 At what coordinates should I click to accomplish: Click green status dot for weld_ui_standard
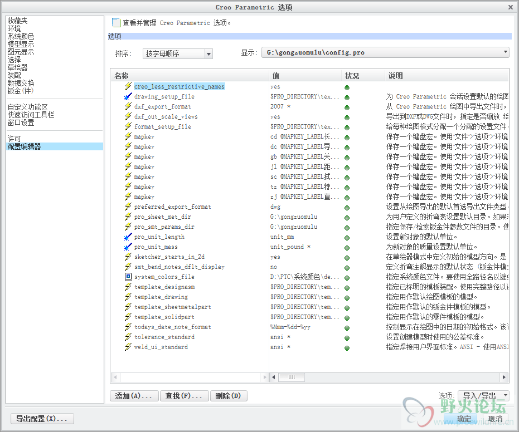tap(347, 348)
